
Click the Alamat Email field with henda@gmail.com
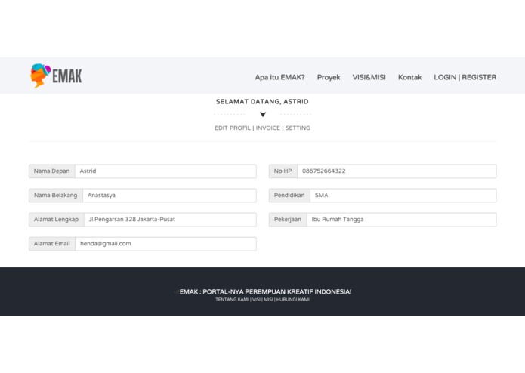pyautogui.click(x=165, y=244)
